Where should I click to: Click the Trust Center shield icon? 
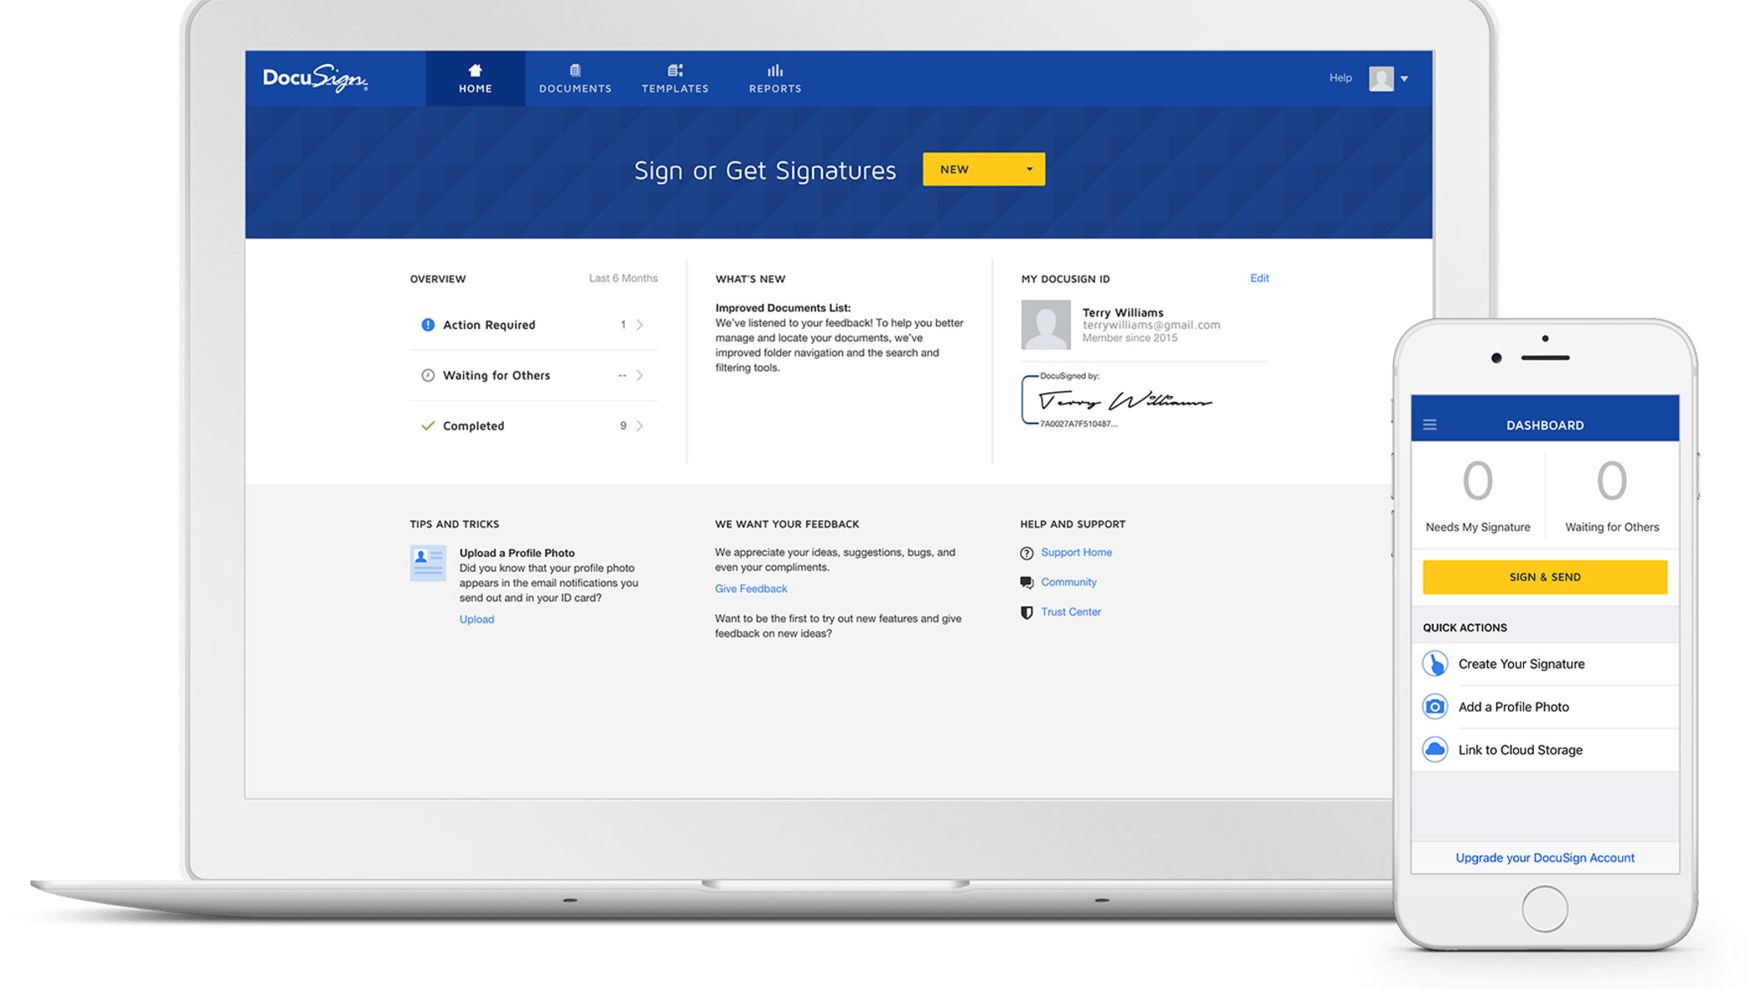click(x=1027, y=612)
